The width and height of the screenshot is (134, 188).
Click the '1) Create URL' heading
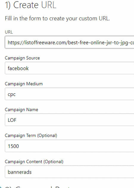point(30,5)
